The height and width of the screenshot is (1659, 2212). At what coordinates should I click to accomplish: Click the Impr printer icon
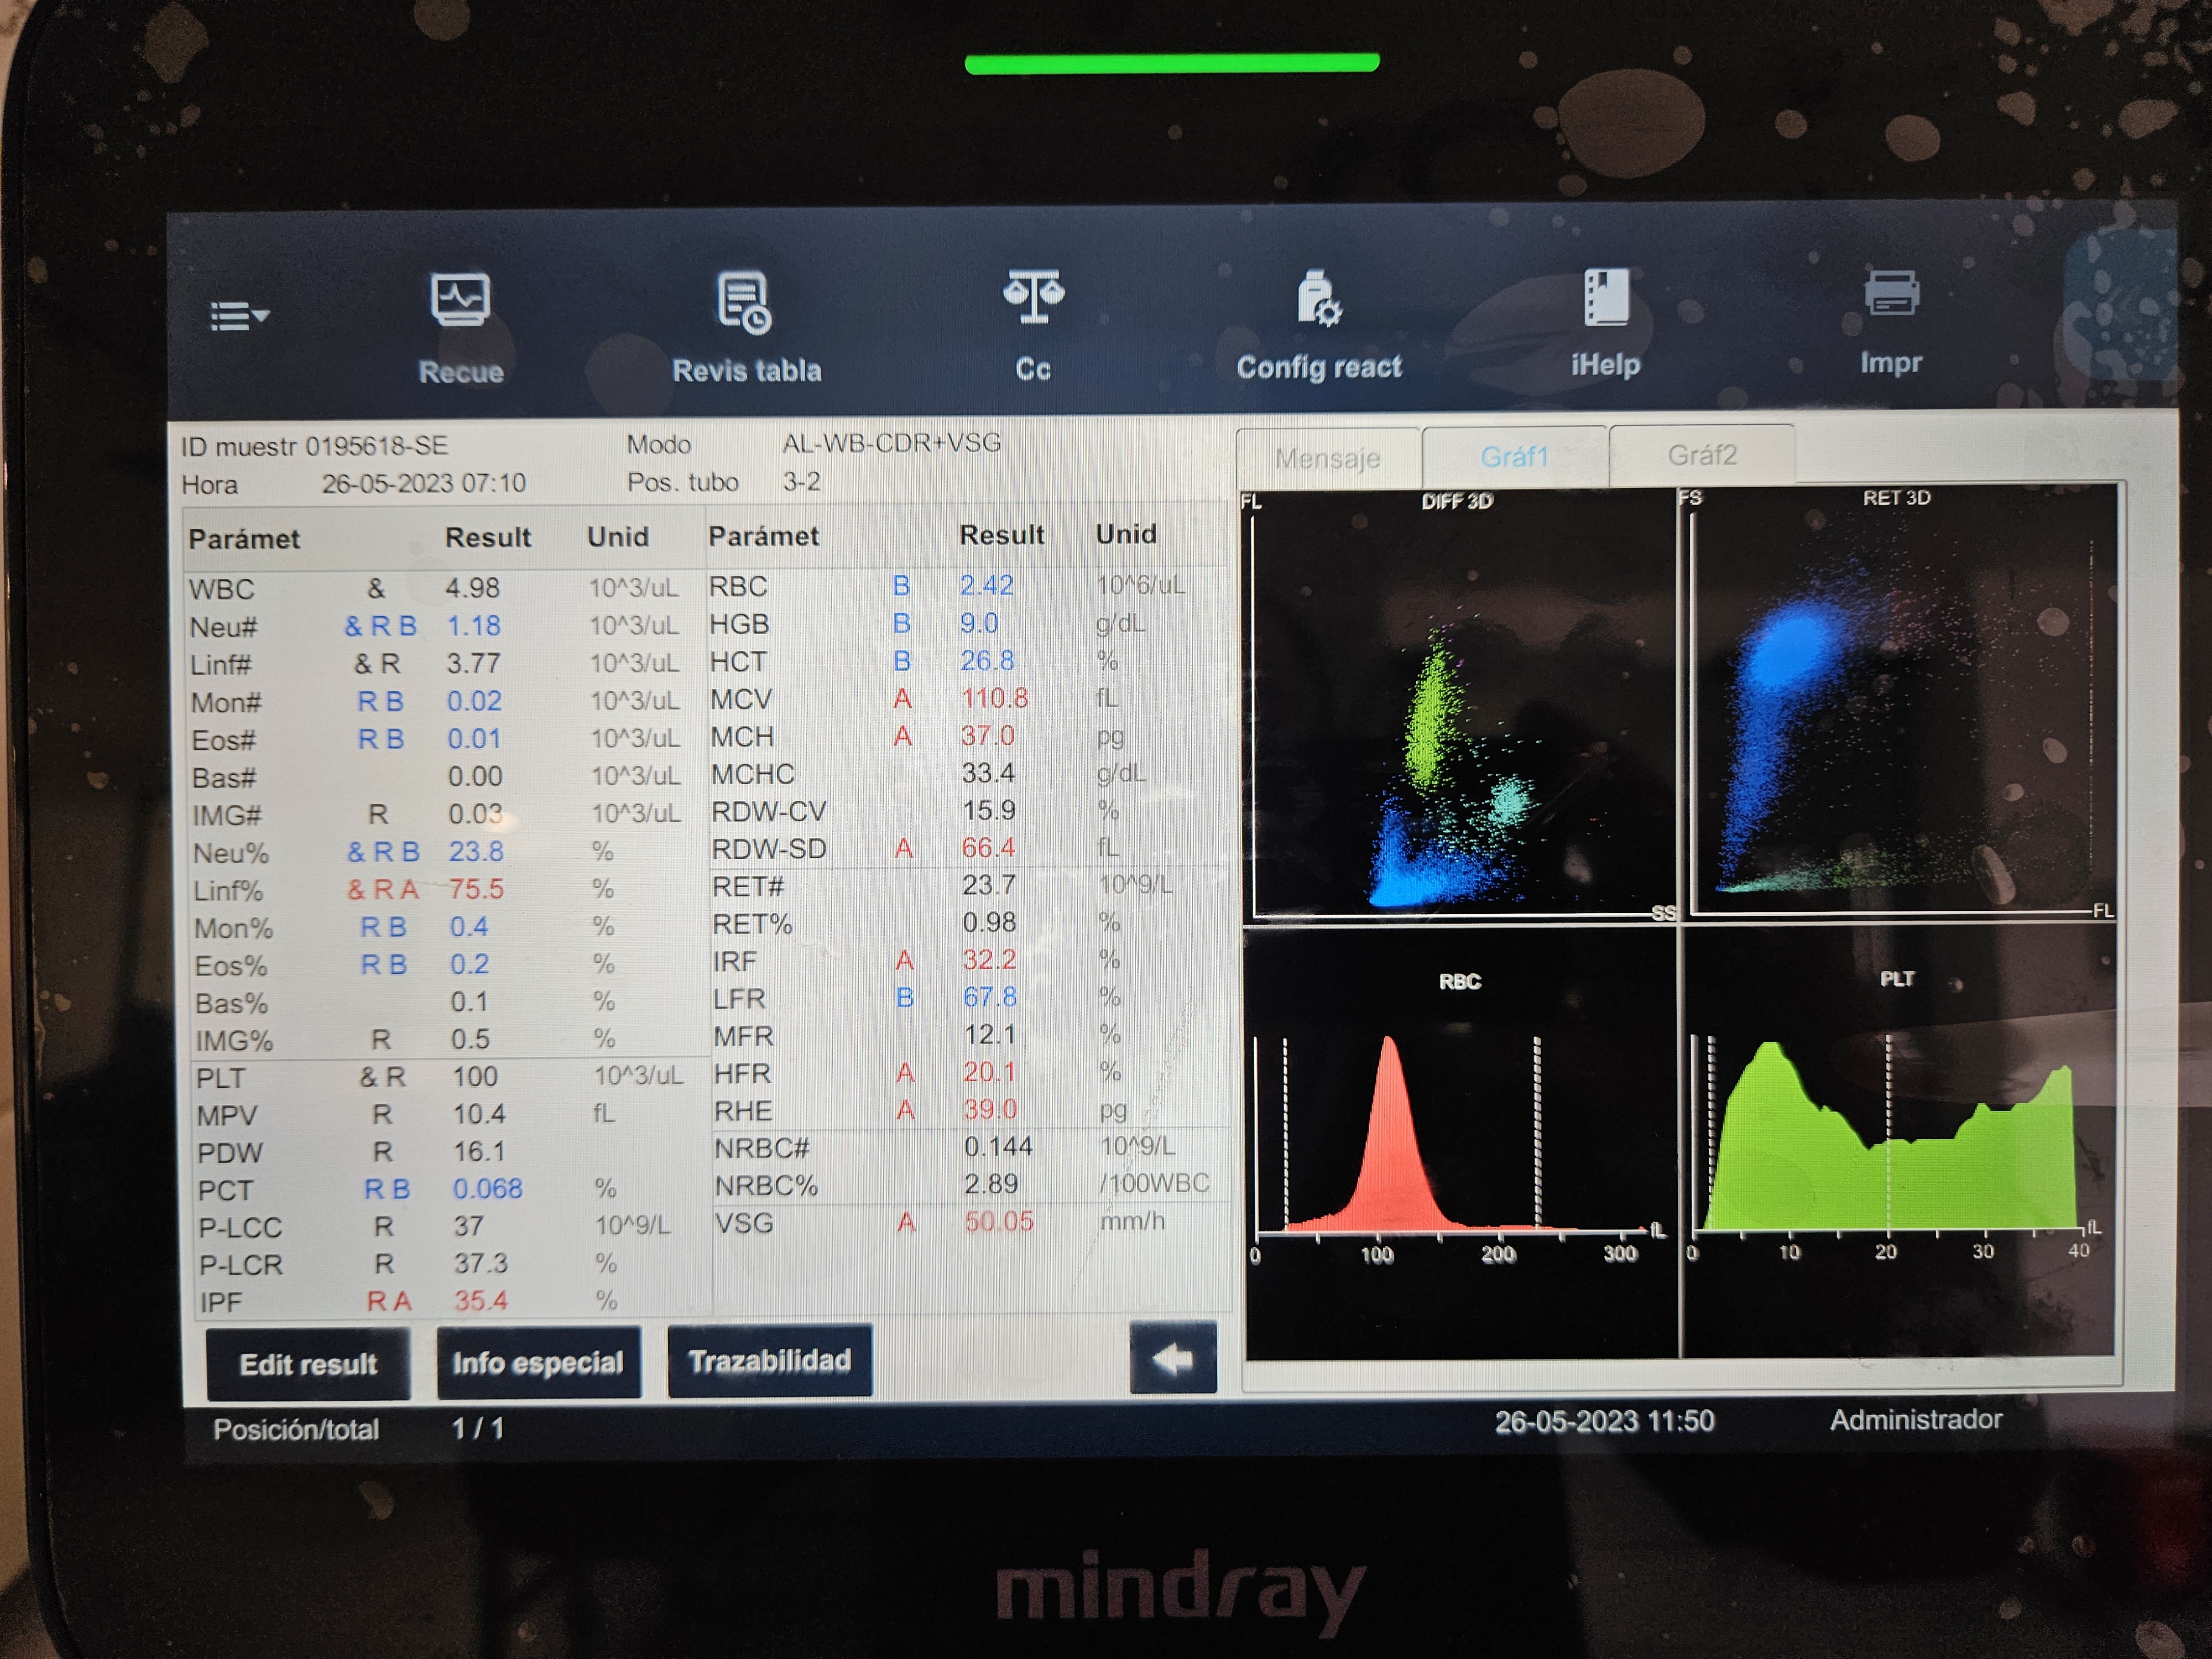(1890, 295)
